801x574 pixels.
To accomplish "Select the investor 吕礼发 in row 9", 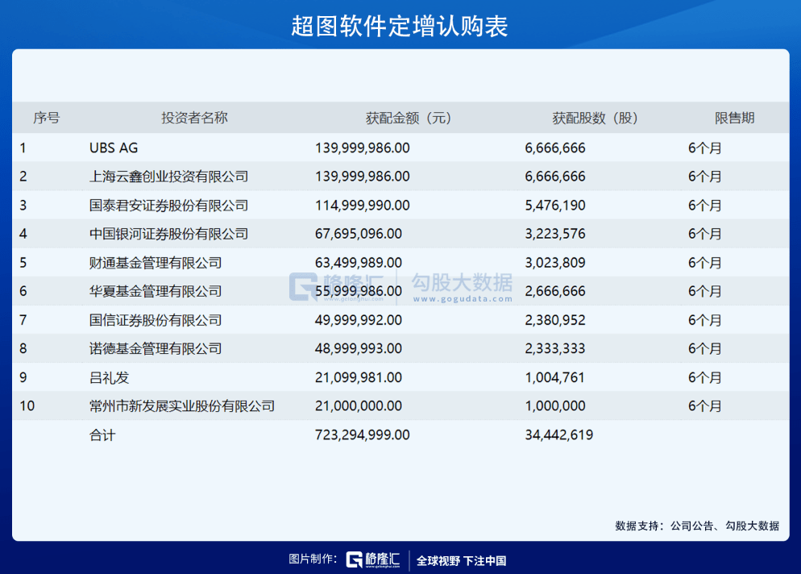I will point(109,377).
